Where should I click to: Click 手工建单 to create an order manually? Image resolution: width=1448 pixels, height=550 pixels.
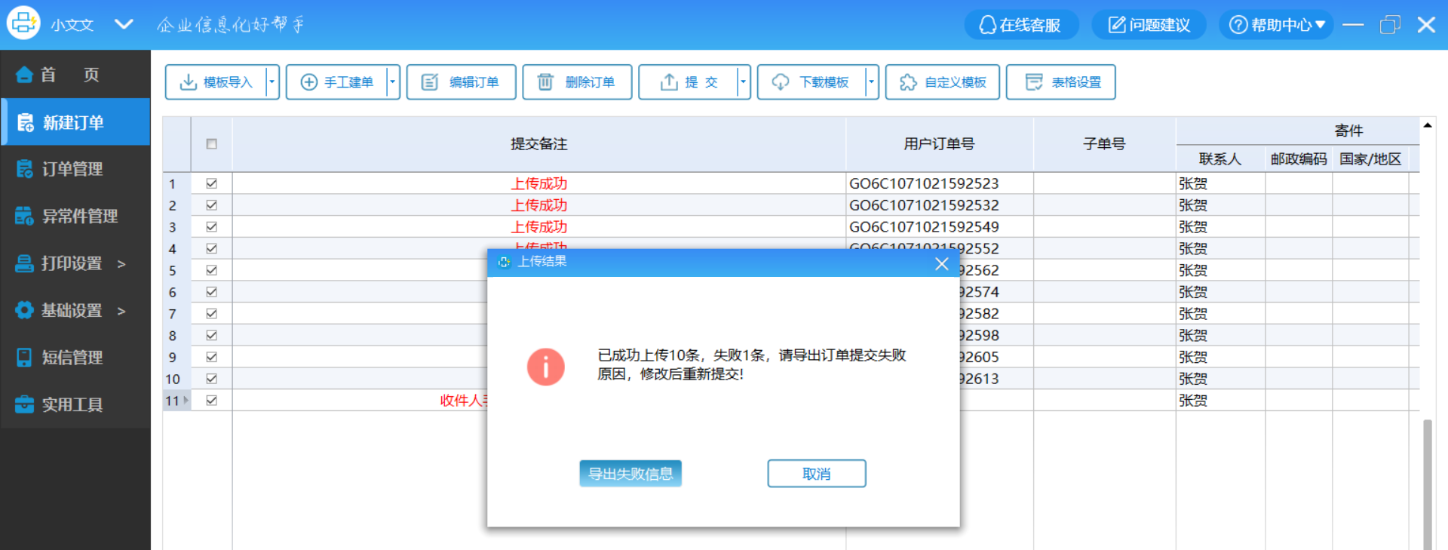[336, 82]
